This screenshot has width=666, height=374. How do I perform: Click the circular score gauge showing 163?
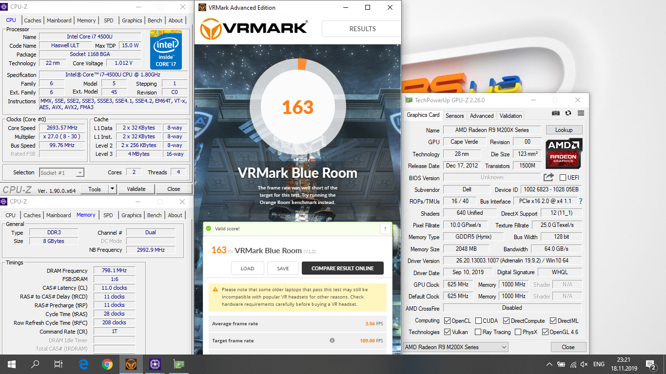coord(297,107)
